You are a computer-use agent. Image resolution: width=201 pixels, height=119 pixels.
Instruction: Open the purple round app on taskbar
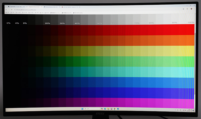pos(111,109)
